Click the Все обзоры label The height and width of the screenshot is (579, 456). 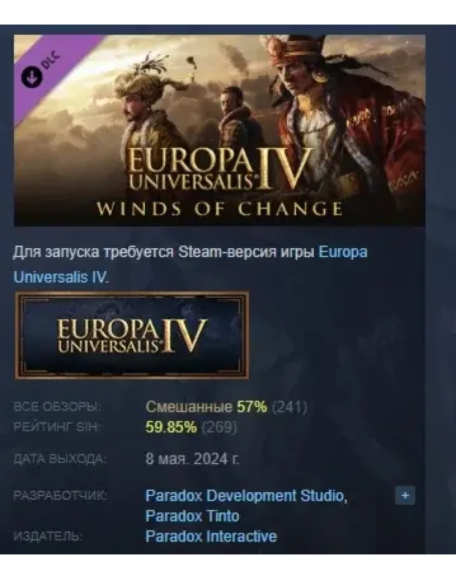point(57,407)
